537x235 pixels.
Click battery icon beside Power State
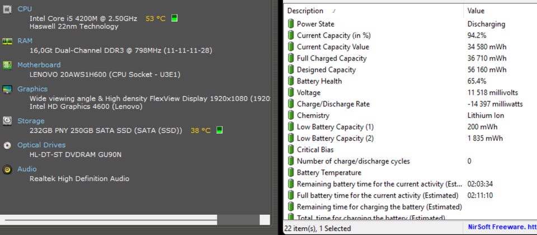[291, 24]
